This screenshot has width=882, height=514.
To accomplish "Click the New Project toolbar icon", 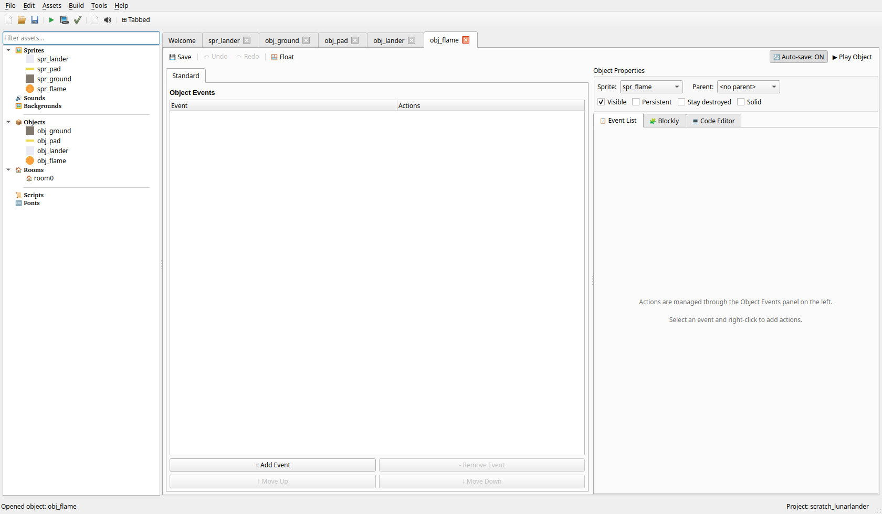I will coord(8,20).
